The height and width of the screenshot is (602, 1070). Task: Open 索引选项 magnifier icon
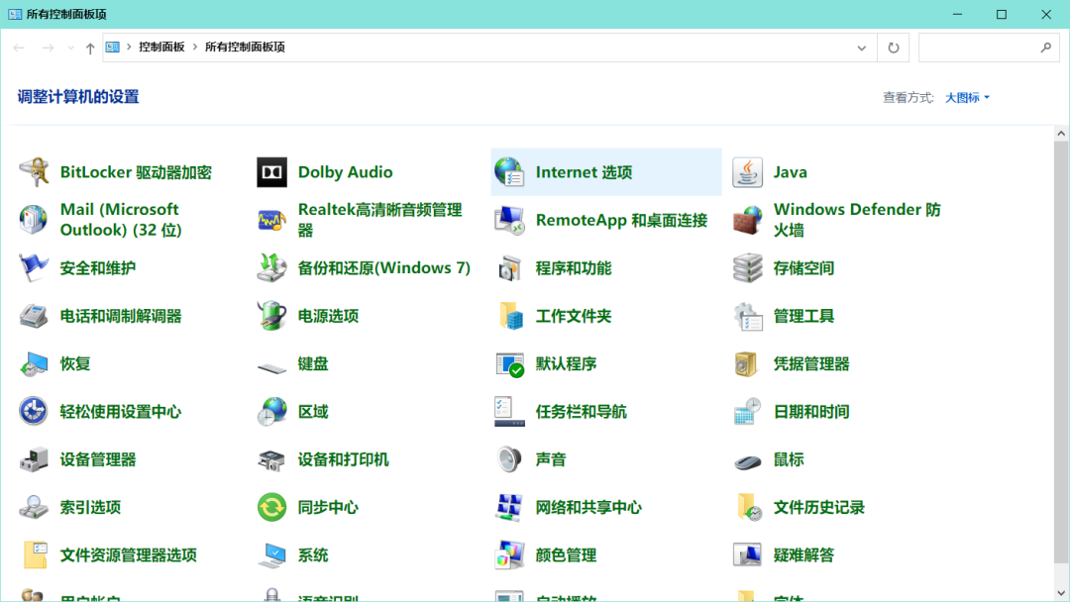[34, 507]
